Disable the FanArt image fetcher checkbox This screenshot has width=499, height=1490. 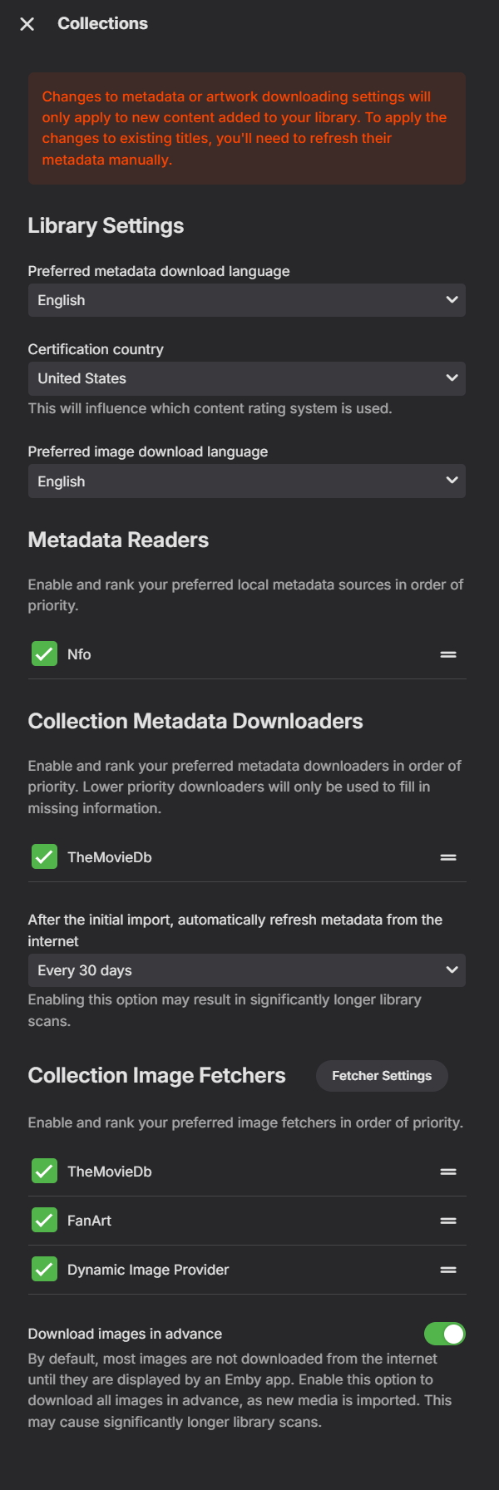pos(44,1221)
